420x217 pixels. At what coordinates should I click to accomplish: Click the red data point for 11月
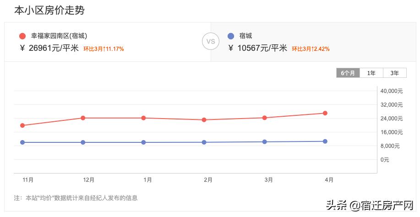coord(22,125)
